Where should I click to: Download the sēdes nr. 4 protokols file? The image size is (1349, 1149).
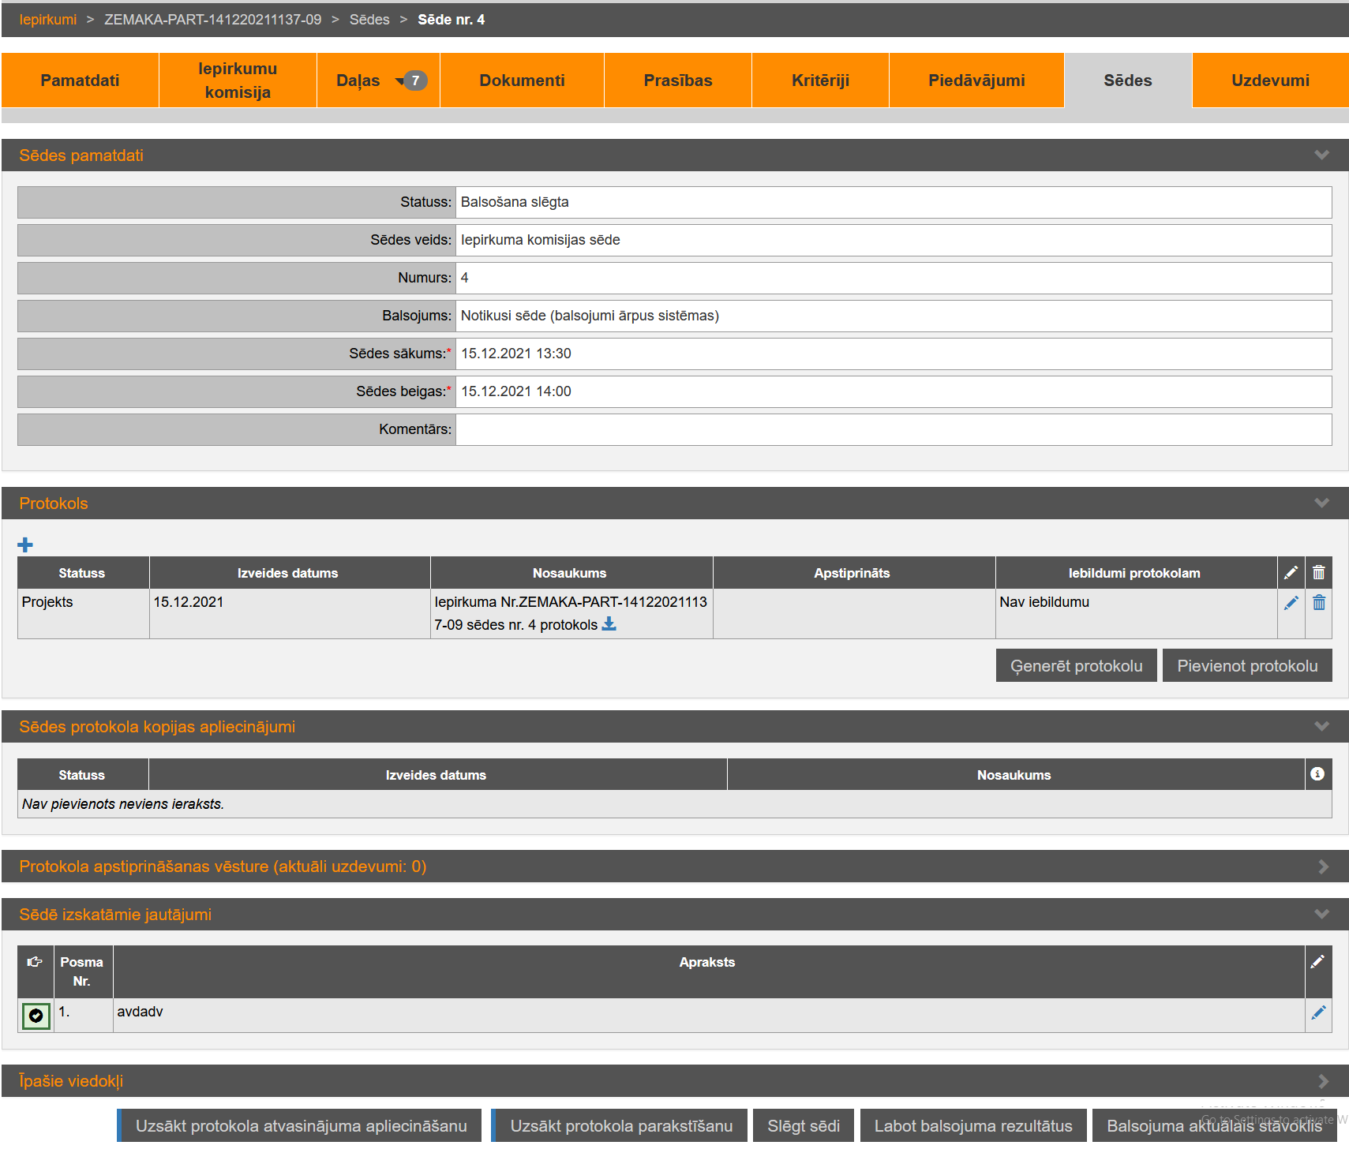pos(609,624)
